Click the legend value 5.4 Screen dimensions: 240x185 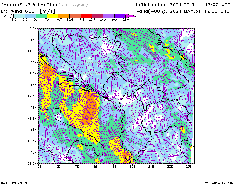(36, 19)
